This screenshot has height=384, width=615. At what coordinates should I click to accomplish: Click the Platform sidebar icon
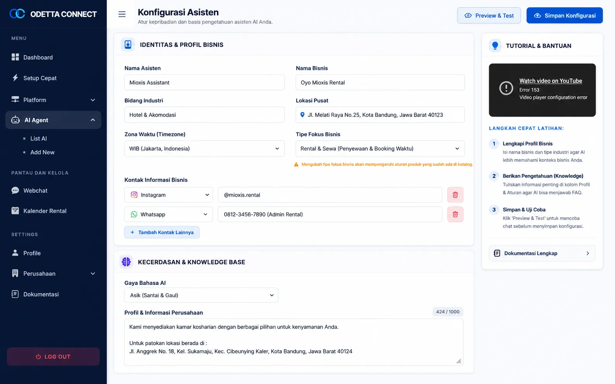15,99
